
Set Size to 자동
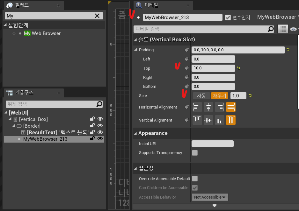201,95
